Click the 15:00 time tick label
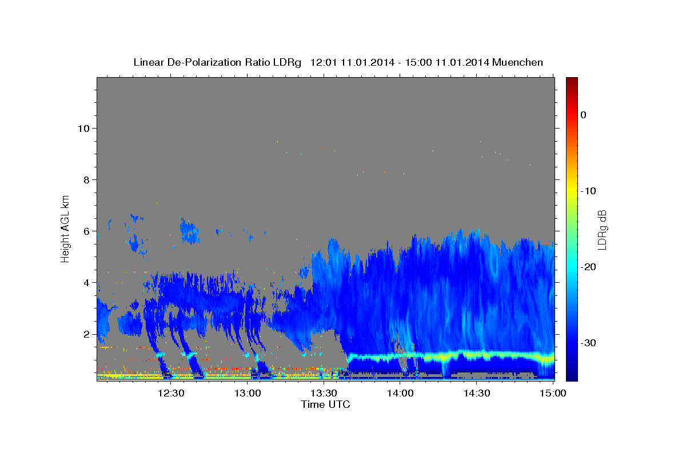The height and width of the screenshot is (457, 686). pyautogui.click(x=552, y=393)
